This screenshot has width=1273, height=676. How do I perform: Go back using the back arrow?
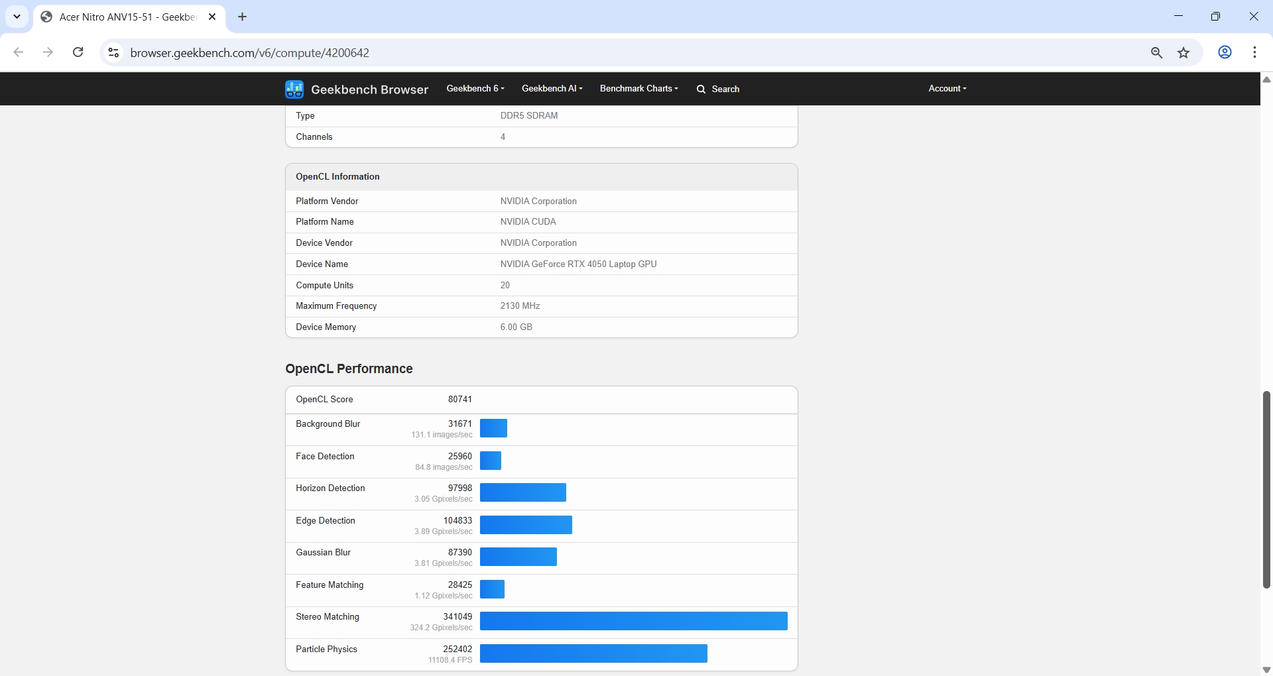19,52
